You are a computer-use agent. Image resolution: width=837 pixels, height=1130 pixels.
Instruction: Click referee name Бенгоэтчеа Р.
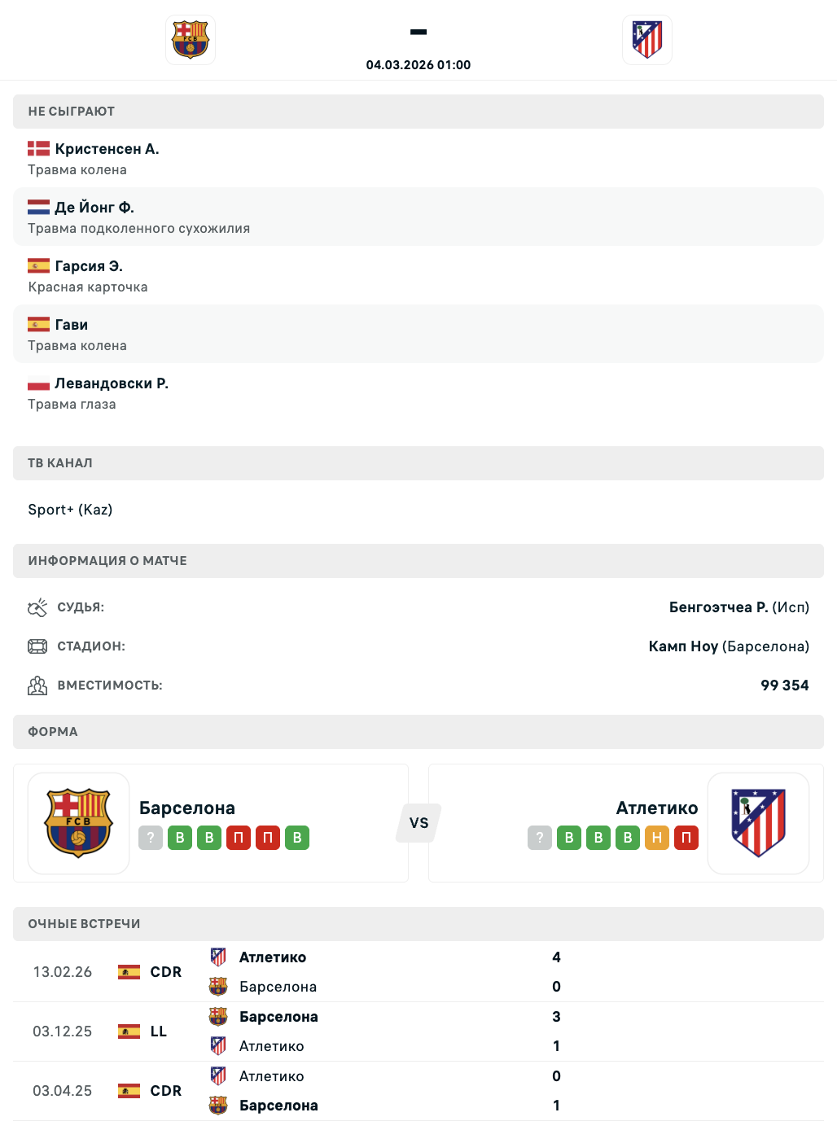click(x=718, y=607)
